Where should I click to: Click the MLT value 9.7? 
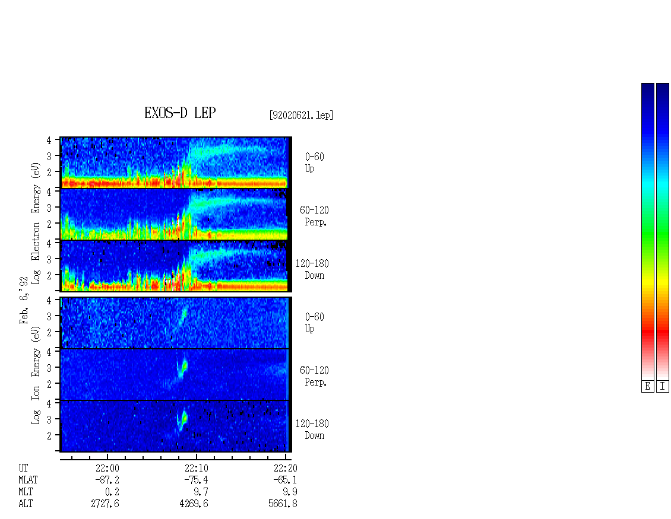tap(201, 492)
